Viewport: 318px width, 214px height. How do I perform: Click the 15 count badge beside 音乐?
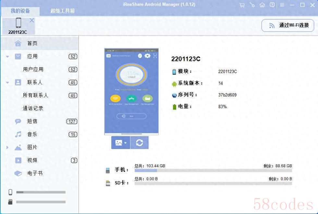coord(73,135)
